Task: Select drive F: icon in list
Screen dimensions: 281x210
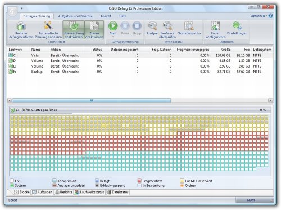Action: click(x=11, y=72)
